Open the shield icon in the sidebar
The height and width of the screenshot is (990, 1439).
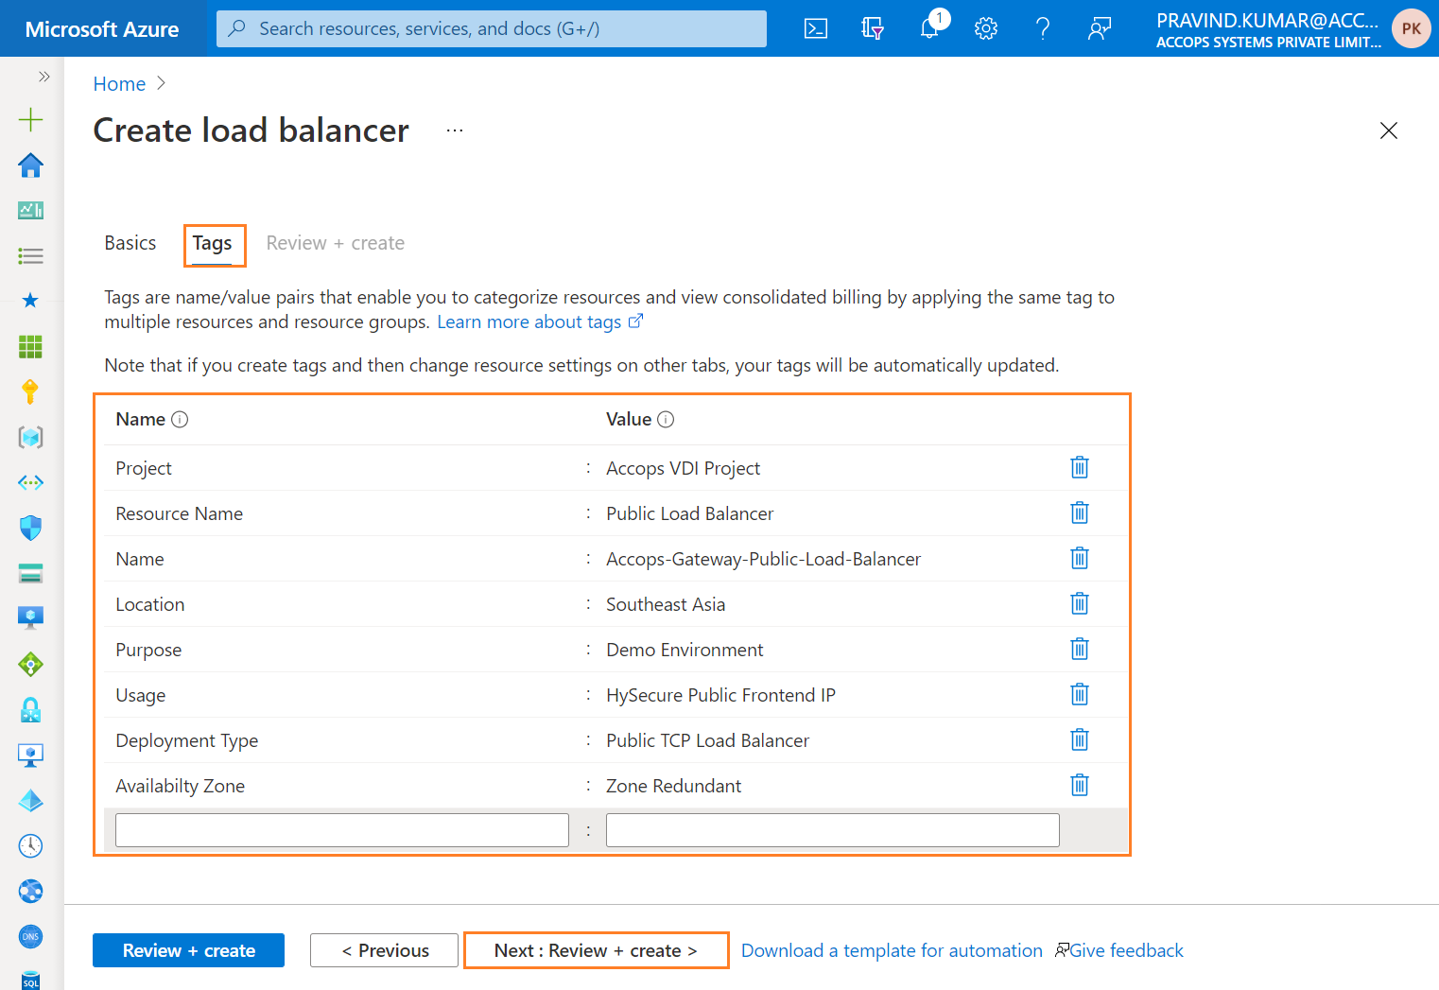tap(31, 528)
